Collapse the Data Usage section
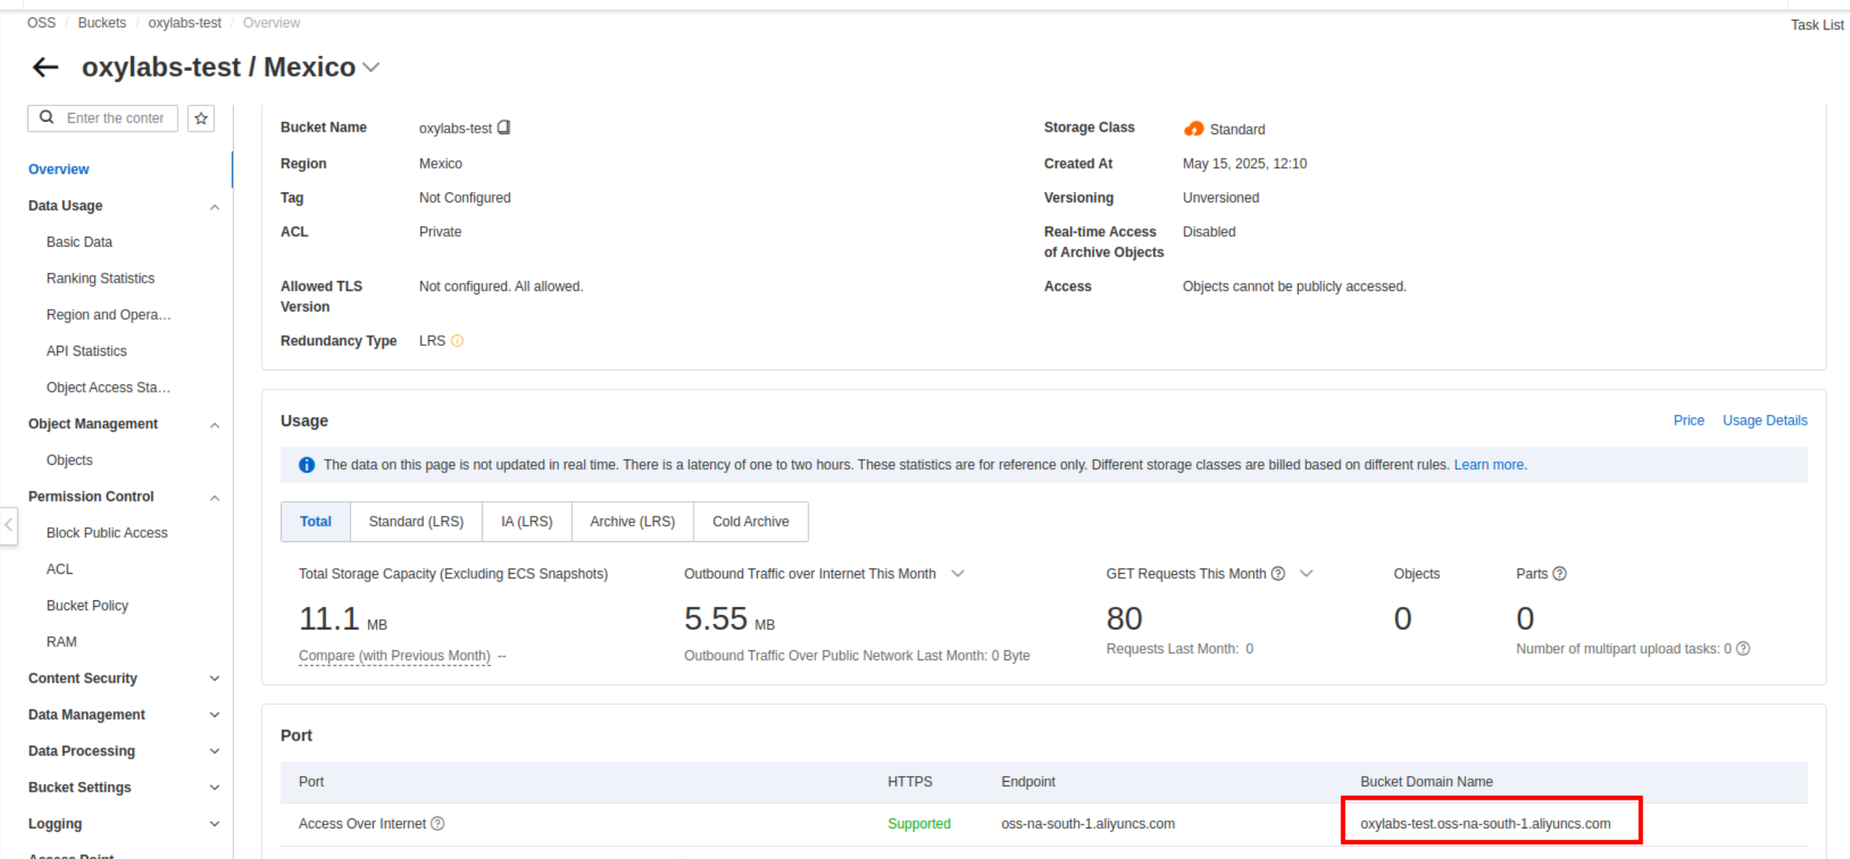 [215, 207]
